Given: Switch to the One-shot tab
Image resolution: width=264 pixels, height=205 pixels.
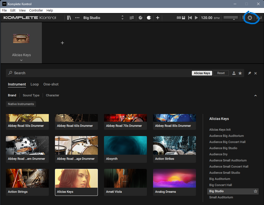Looking at the screenshot, I should tap(51, 84).
